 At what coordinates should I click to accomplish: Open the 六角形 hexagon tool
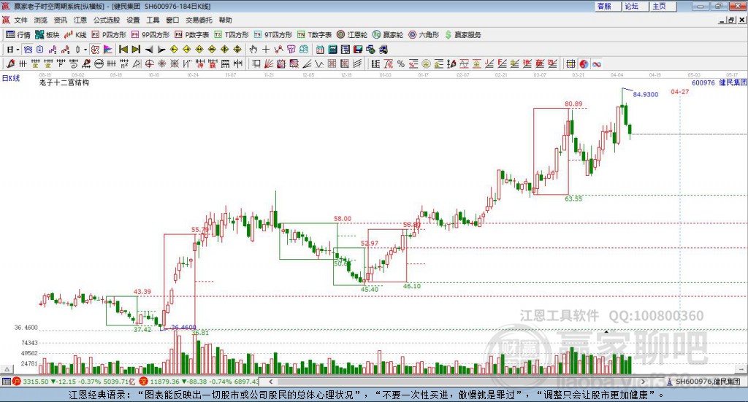424,35
